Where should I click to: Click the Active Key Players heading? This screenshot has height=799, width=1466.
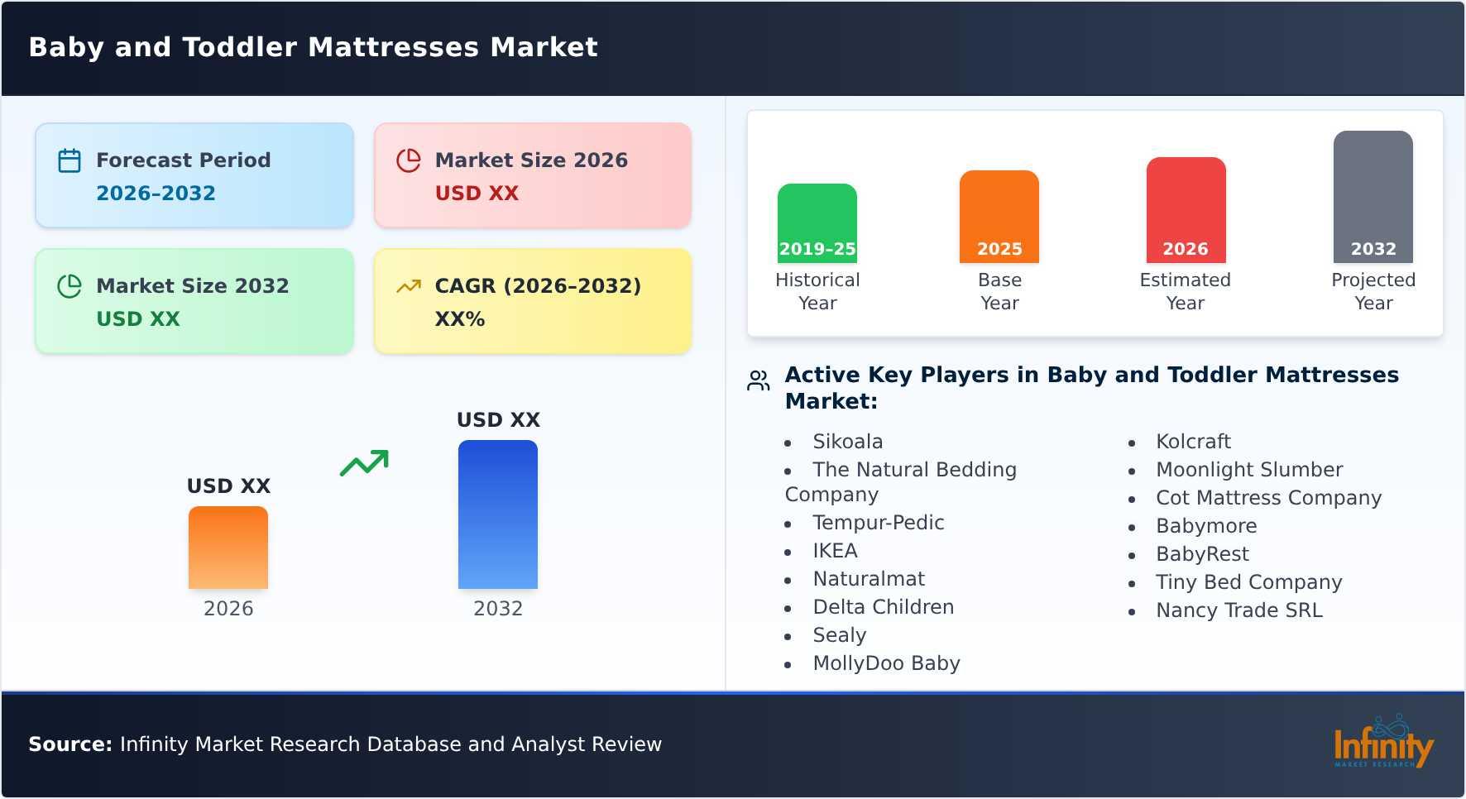1091,388
